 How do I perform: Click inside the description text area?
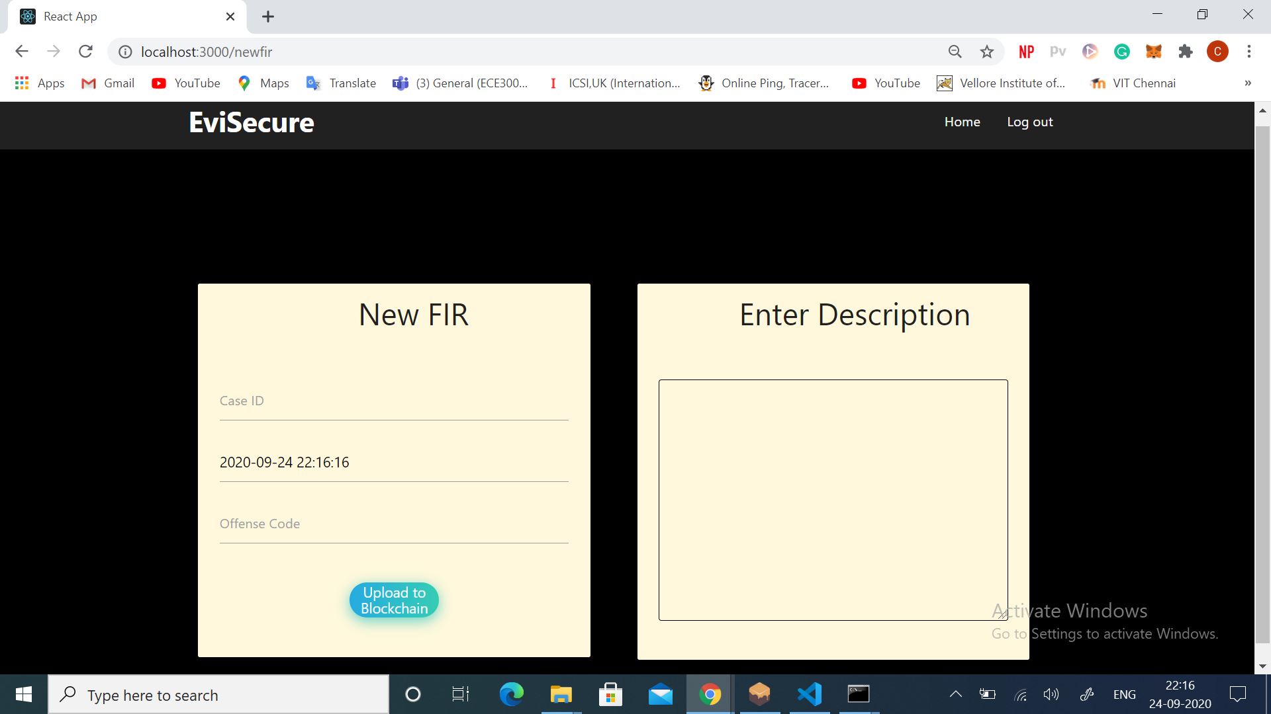[833, 500]
